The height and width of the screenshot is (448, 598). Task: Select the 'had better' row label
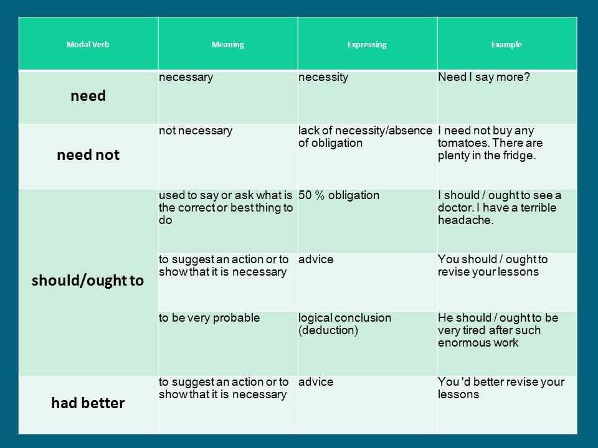pos(88,403)
